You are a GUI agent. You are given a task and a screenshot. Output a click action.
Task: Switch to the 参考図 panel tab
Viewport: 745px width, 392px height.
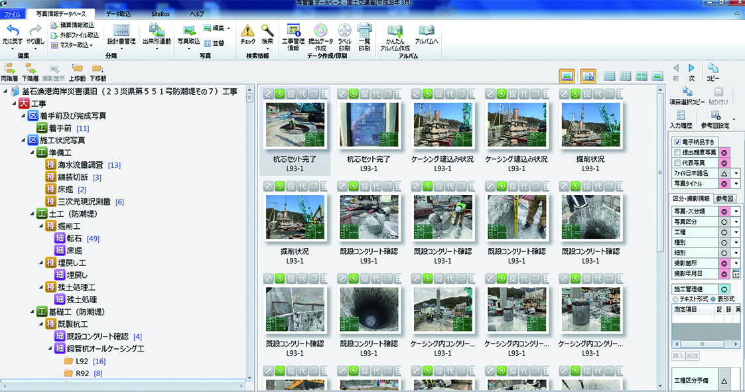pyautogui.click(x=724, y=198)
